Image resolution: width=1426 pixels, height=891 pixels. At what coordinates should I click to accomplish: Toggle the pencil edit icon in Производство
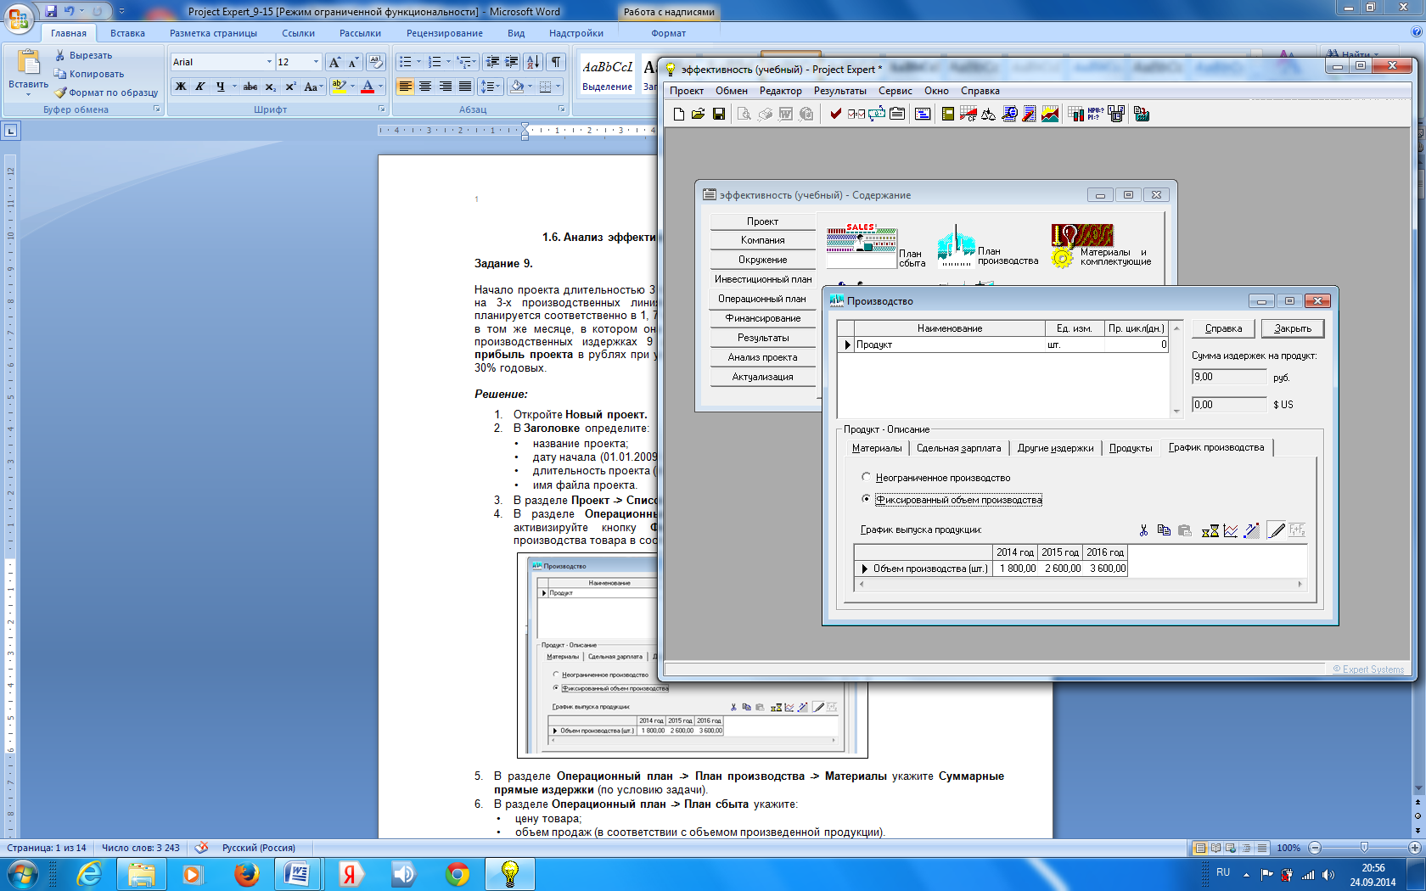(x=1276, y=530)
